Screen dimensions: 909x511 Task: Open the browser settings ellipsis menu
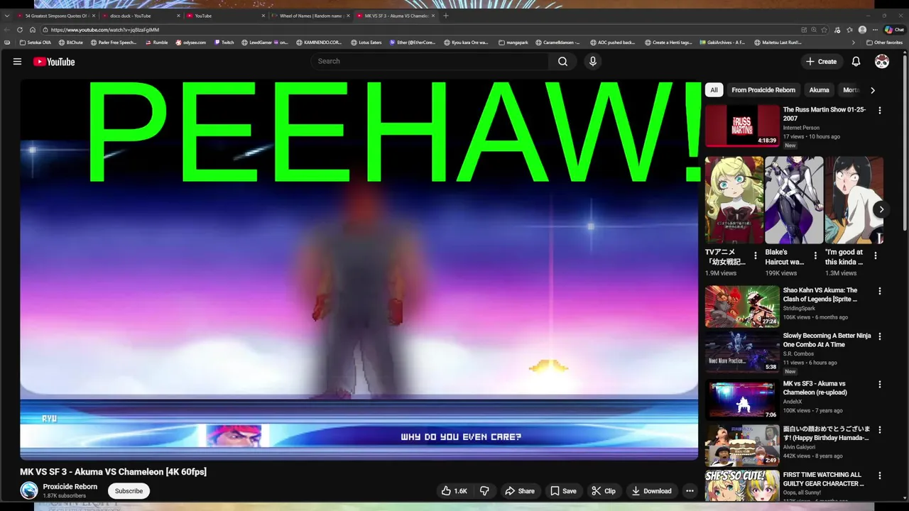[874, 30]
